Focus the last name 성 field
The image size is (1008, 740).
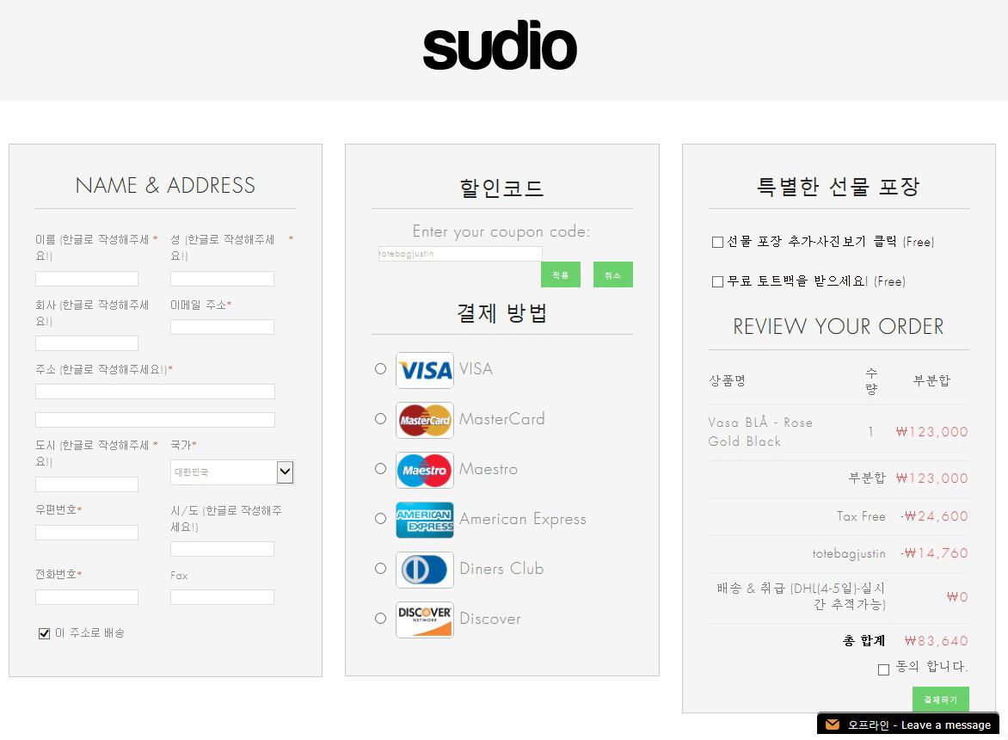pos(222,279)
